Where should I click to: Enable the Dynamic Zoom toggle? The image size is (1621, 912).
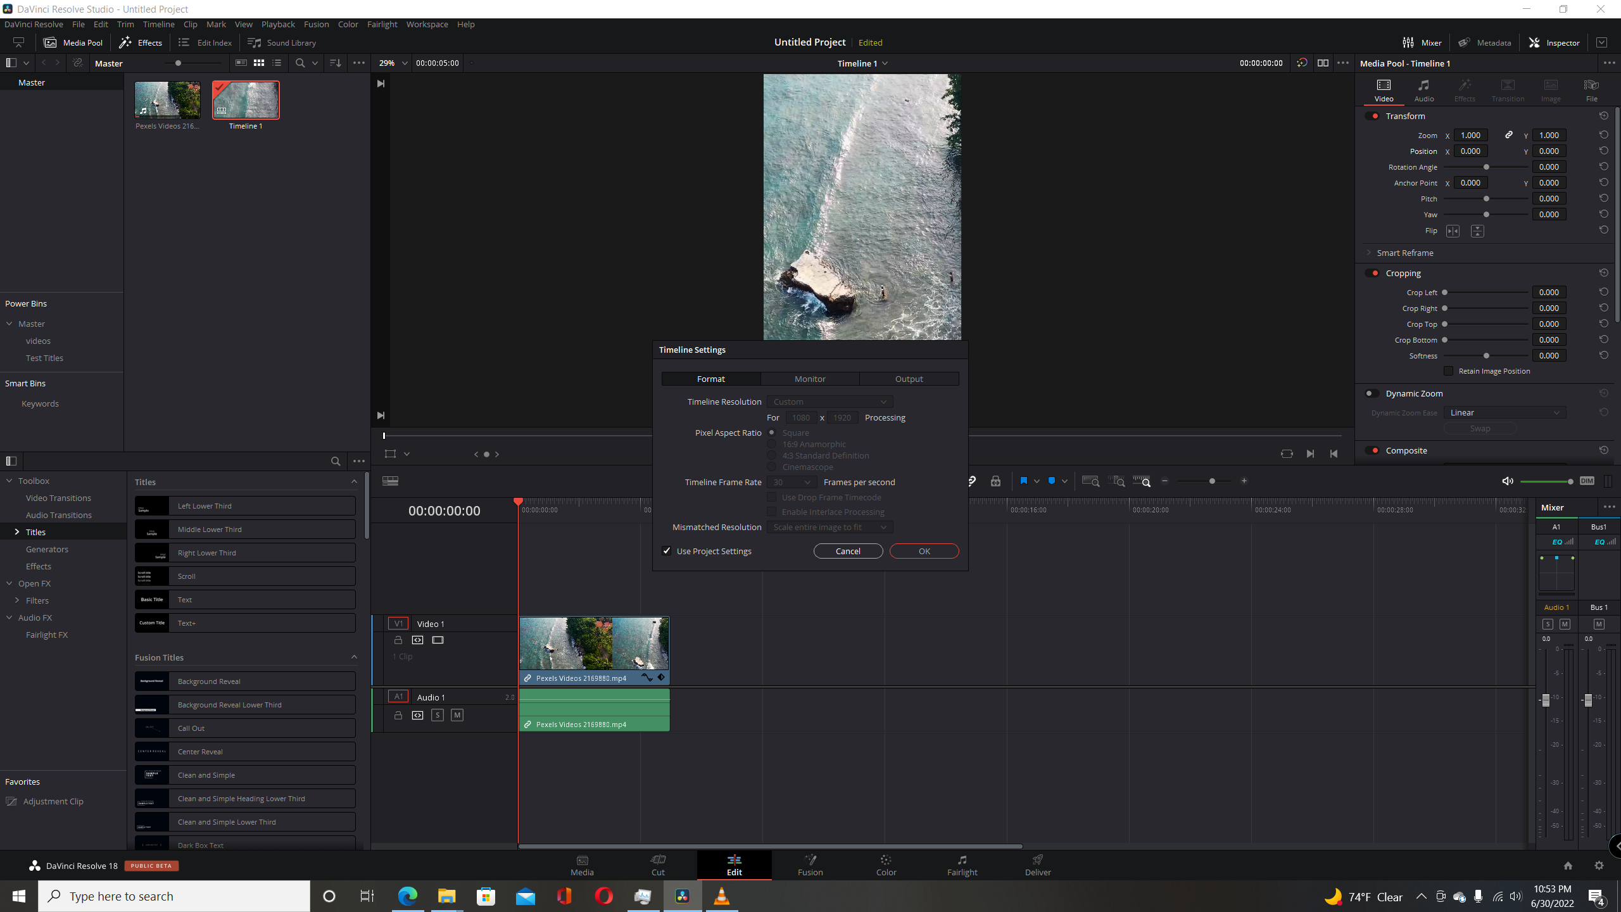(x=1372, y=393)
